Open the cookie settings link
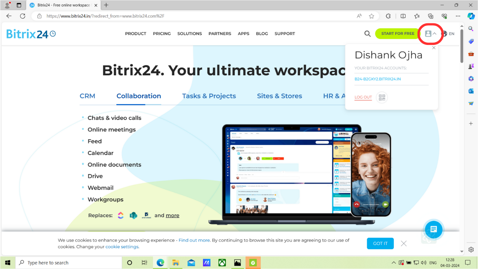Viewport: 478px width, 269px height. tap(122, 247)
